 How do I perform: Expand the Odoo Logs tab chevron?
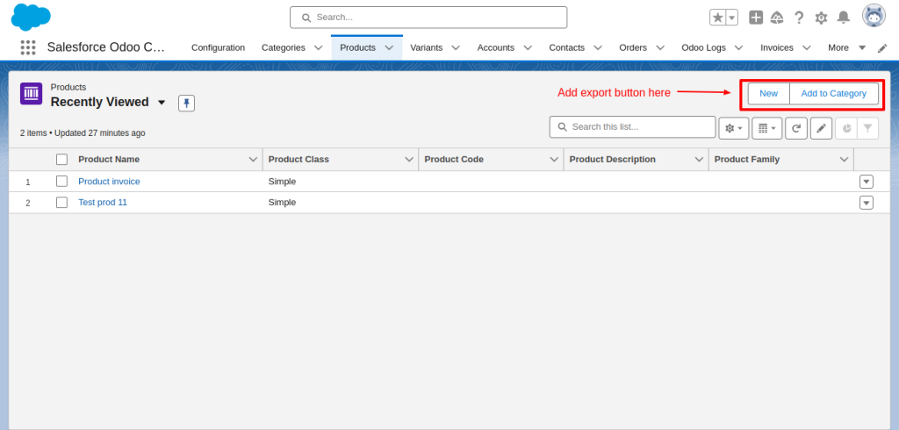739,47
